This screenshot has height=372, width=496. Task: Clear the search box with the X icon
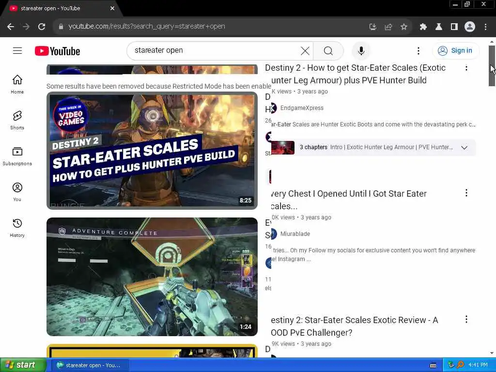[x=305, y=50]
